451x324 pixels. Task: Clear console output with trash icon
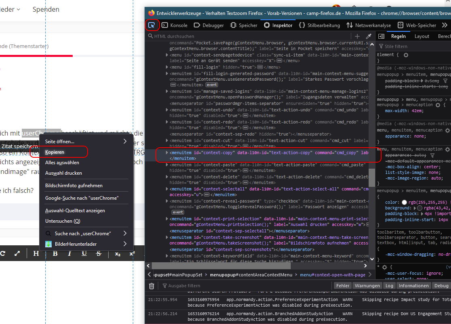pyautogui.click(x=151, y=286)
